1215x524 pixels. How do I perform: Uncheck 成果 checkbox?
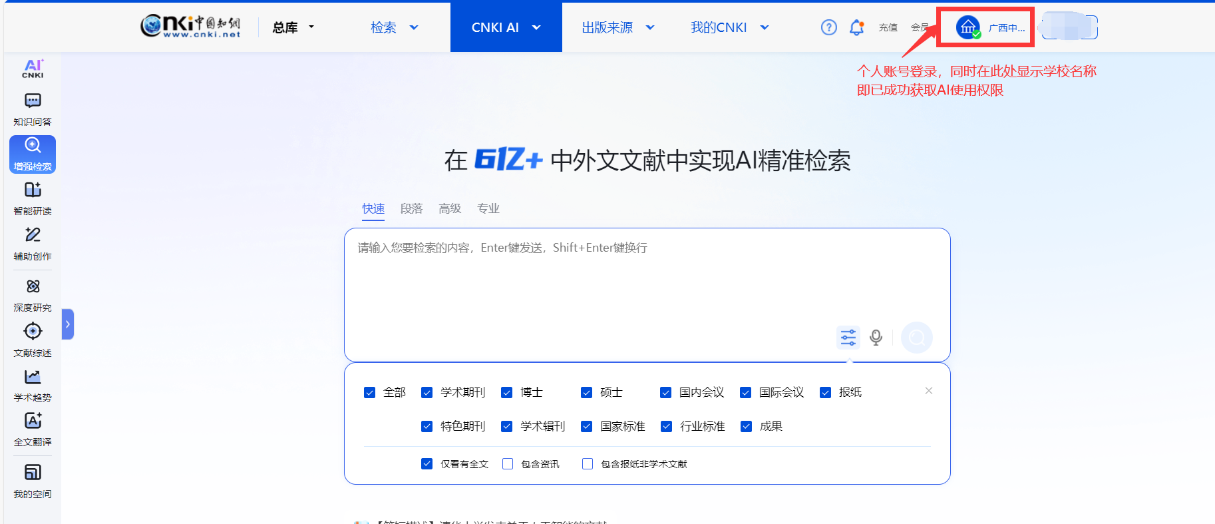pos(746,426)
